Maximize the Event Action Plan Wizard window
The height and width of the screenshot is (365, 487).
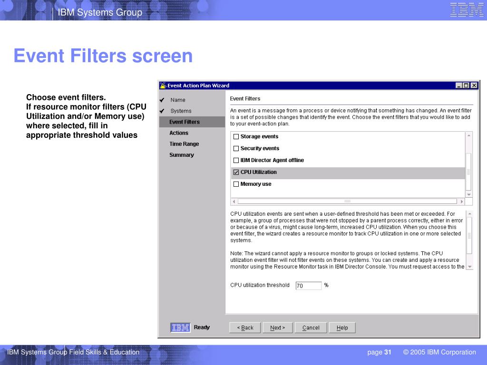(x=466, y=86)
